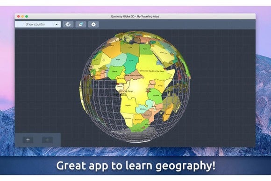Image resolution: width=271 pixels, height=181 pixels.
Task: Click the Niger label on the globe
Action: point(118,60)
